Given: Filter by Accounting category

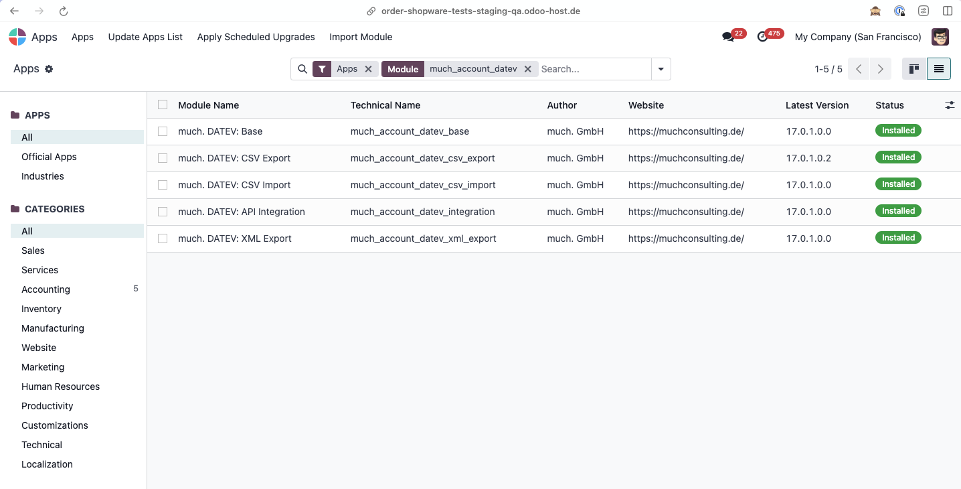Looking at the screenshot, I should [77, 289].
